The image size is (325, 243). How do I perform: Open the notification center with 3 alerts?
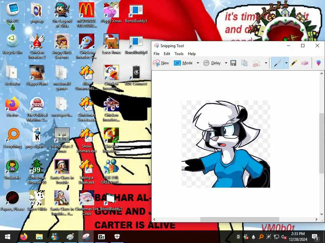tap(315, 237)
